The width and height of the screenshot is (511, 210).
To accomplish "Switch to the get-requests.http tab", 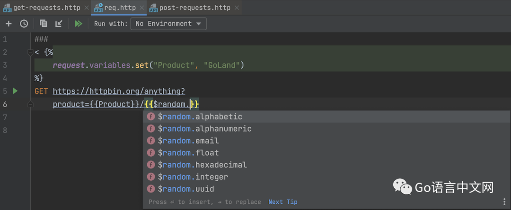I will tap(46, 8).
